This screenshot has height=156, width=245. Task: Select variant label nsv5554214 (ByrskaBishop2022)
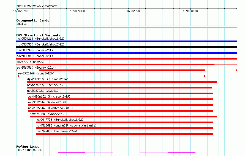tap(40, 39)
